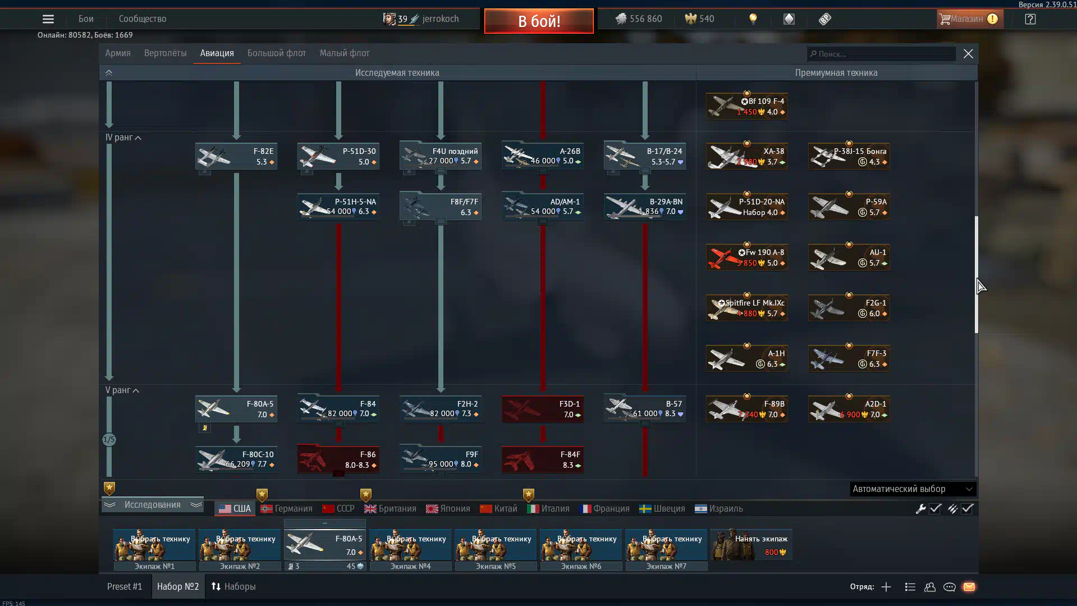The width and height of the screenshot is (1077, 606).
Task: Select the Япония nation tab
Action: 448,509
